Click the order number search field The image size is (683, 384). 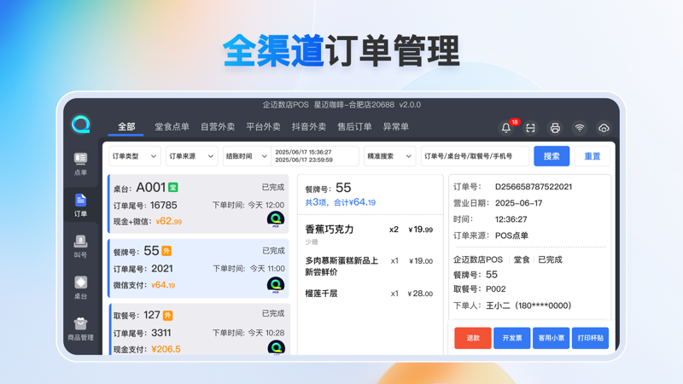coord(475,156)
